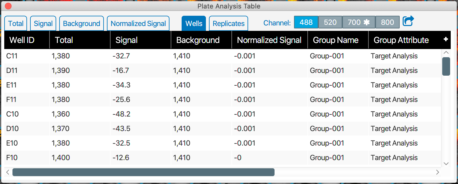This screenshot has height=184, width=458.
Task: Click signal value -32.7
Action: point(121,56)
